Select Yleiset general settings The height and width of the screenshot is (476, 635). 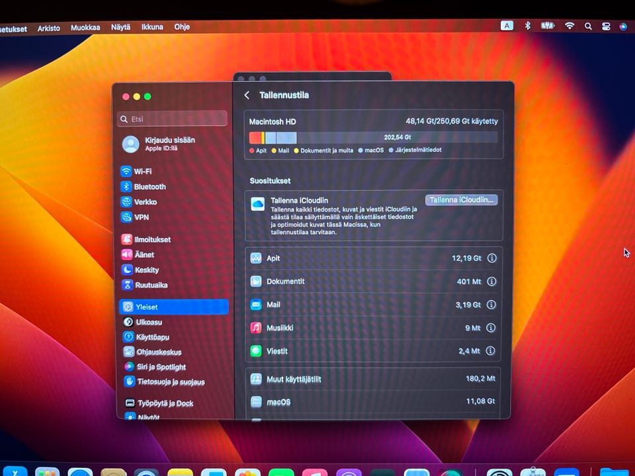[x=174, y=307]
